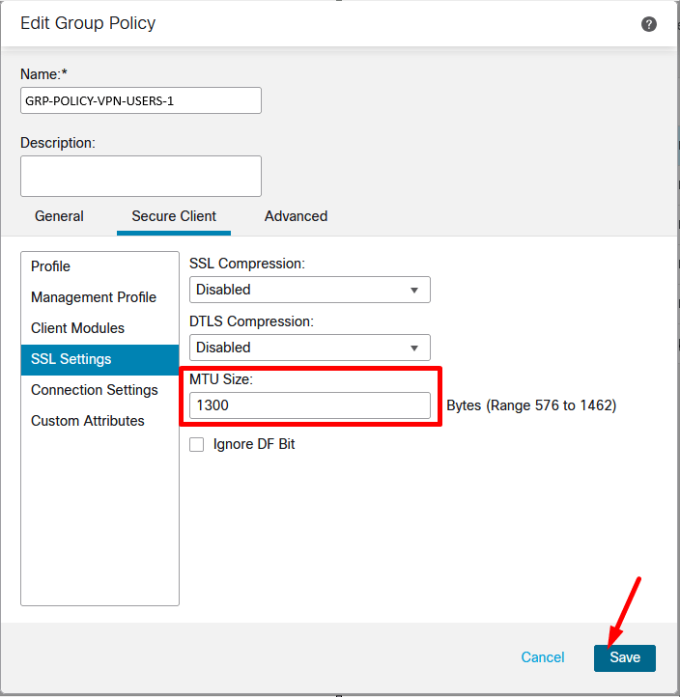Image resolution: width=680 pixels, height=697 pixels.
Task: Select SSL Settings in side list
Action: point(71,359)
